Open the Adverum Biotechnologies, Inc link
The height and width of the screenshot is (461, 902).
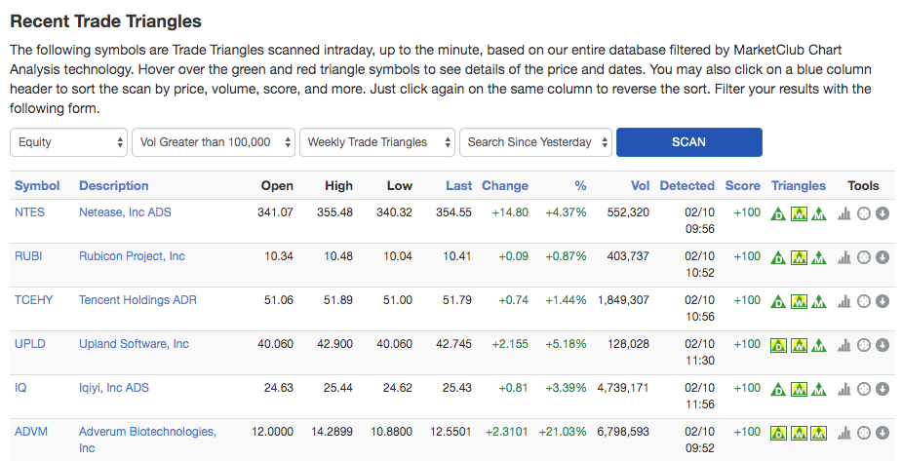(x=148, y=440)
